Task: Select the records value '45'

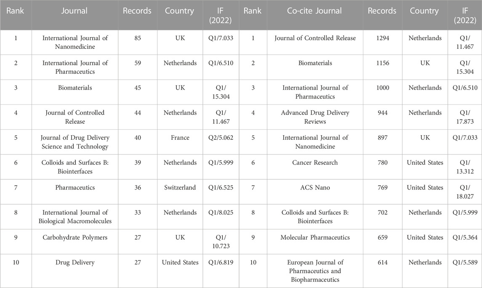Action: 137,88
